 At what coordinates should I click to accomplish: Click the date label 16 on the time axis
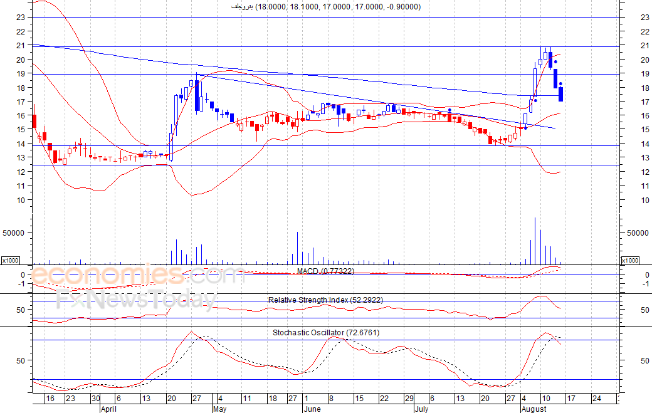coord(50,399)
